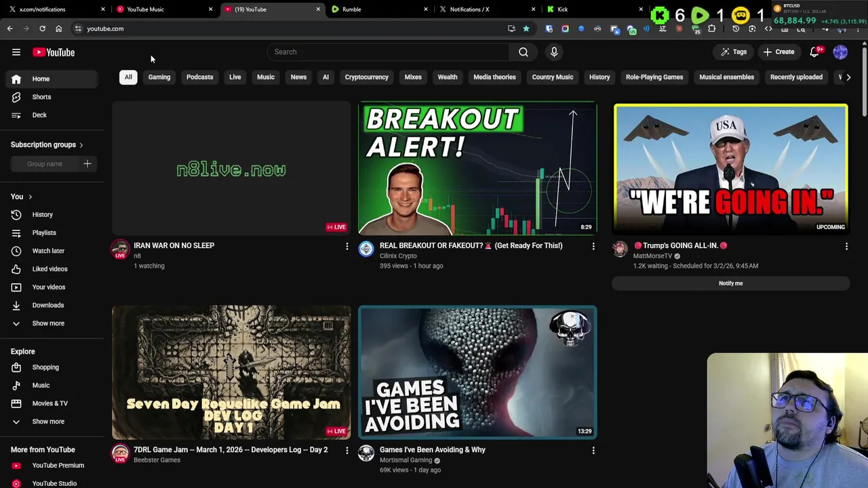The width and height of the screenshot is (868, 488).
Task: Select the All filter chip
Action: click(x=128, y=77)
